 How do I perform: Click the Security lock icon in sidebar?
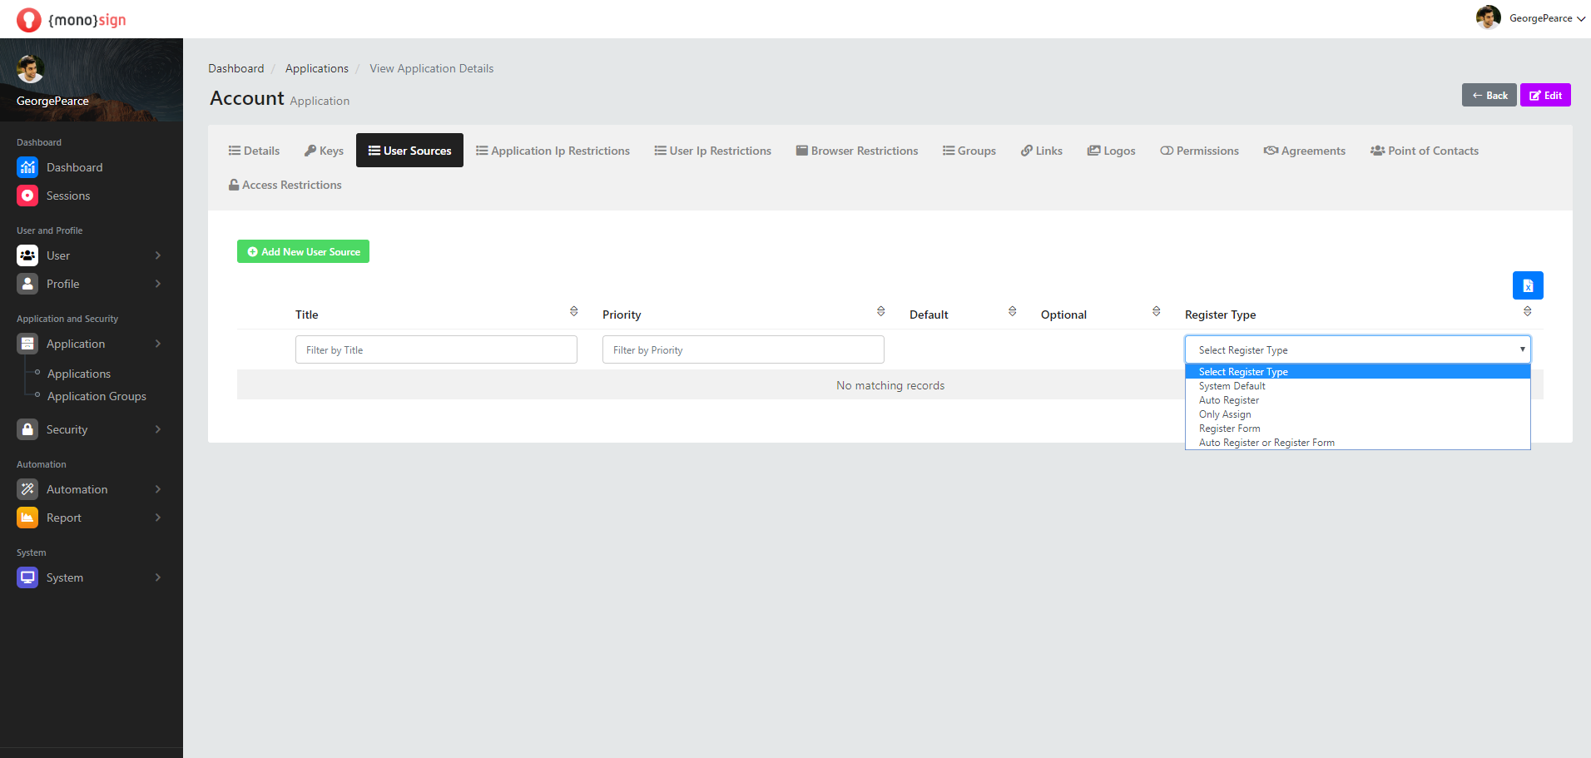point(27,429)
